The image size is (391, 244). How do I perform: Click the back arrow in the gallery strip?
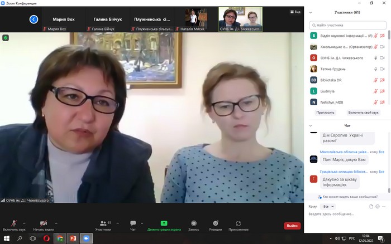point(34,19)
